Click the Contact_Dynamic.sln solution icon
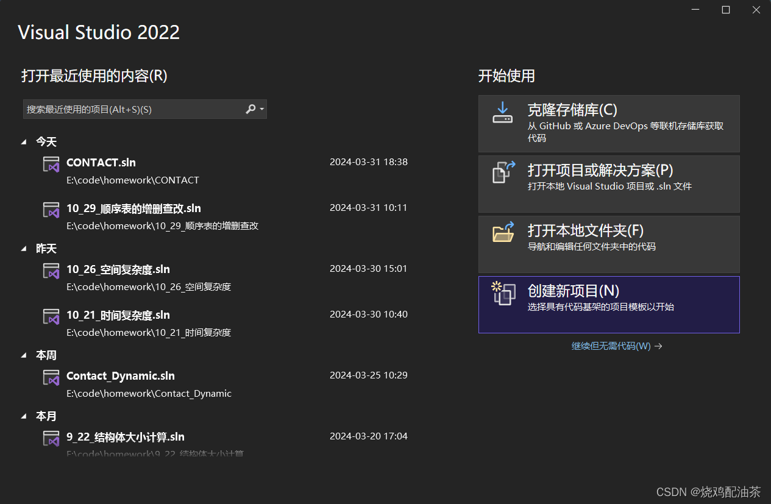Image resolution: width=771 pixels, height=504 pixels. (x=51, y=377)
